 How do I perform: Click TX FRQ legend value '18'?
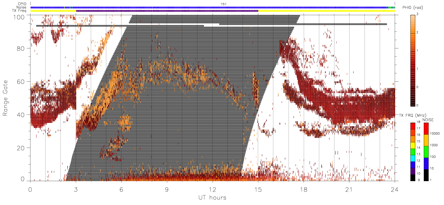418,122
